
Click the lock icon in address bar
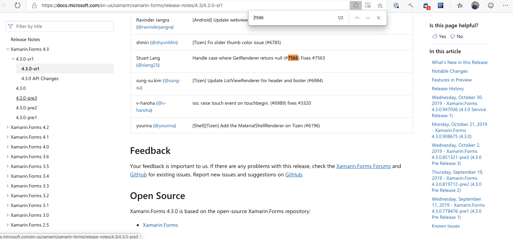pos(34,5)
